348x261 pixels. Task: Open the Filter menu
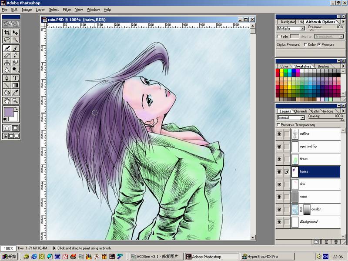67,10
